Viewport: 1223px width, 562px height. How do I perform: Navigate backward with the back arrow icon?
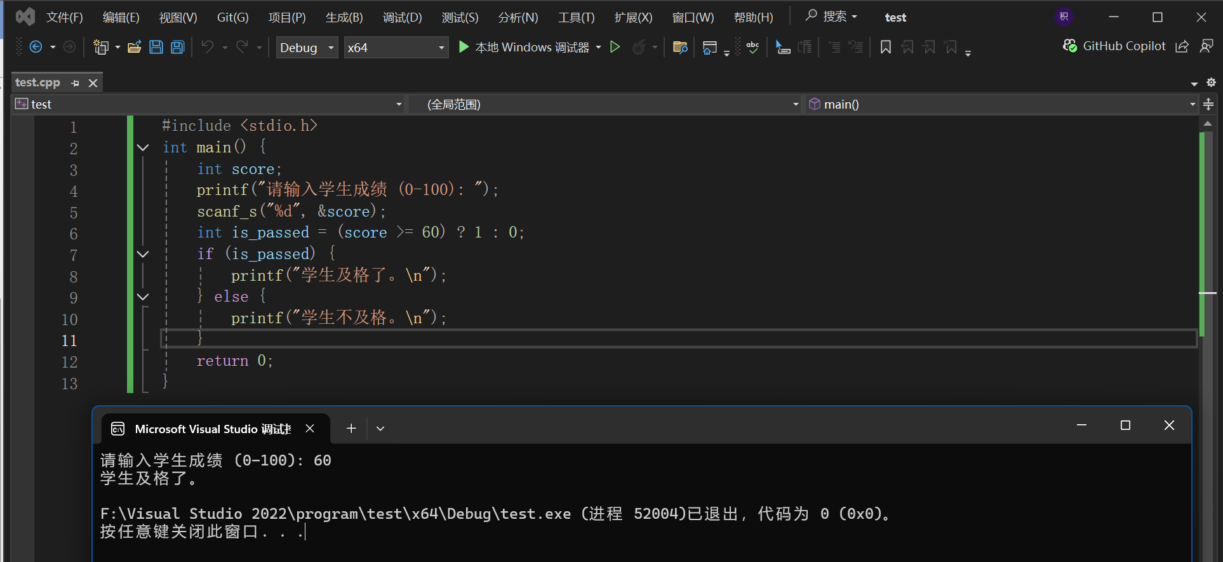[36, 47]
